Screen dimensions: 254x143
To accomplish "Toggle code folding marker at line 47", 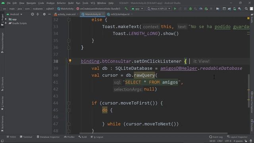I will (x=69, y=124).
